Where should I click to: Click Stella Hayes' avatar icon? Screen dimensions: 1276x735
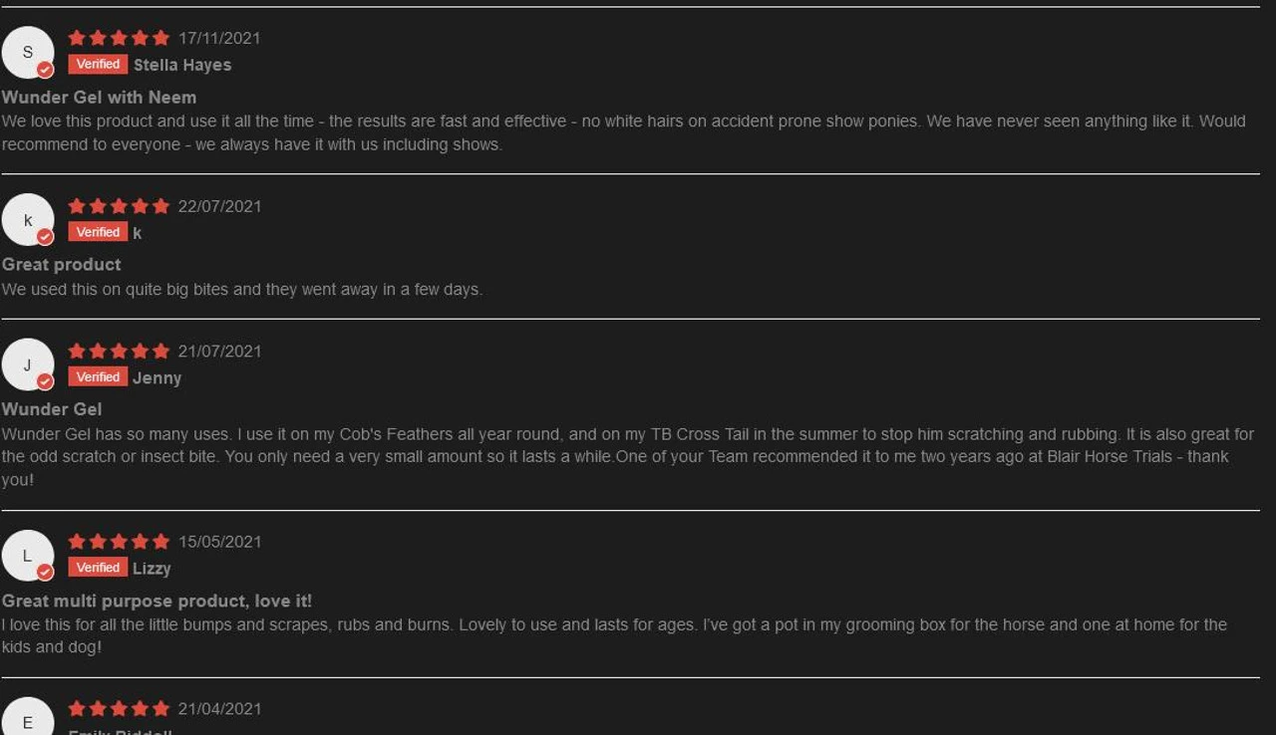coord(28,52)
